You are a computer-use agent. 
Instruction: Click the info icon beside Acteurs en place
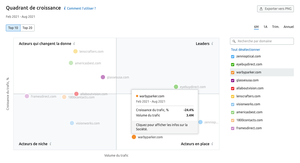(212, 144)
